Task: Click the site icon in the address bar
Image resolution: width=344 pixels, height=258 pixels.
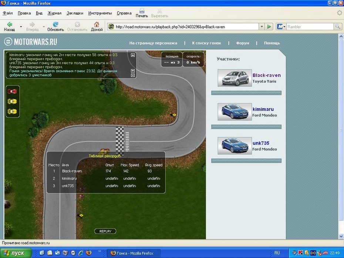Action: [x=111, y=27]
